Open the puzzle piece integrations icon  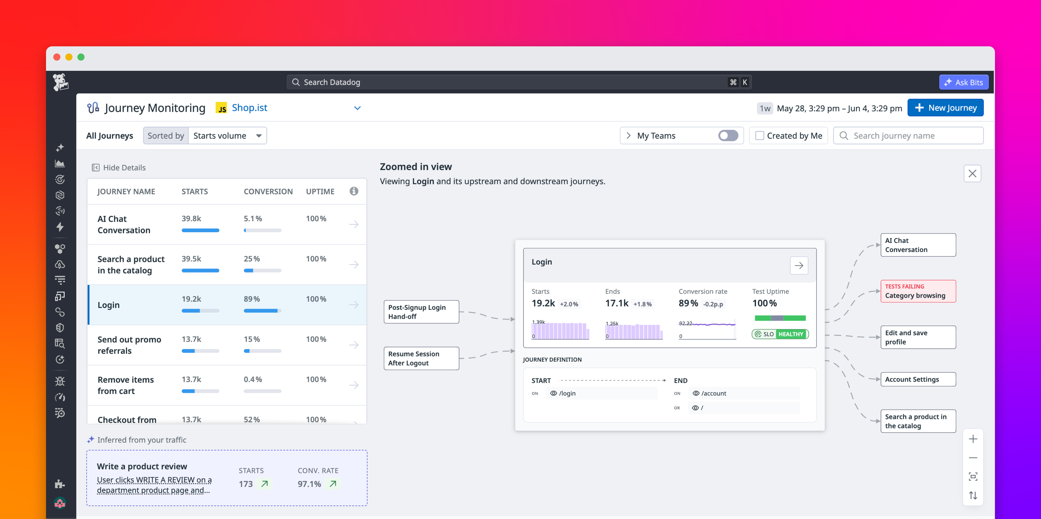click(x=60, y=484)
